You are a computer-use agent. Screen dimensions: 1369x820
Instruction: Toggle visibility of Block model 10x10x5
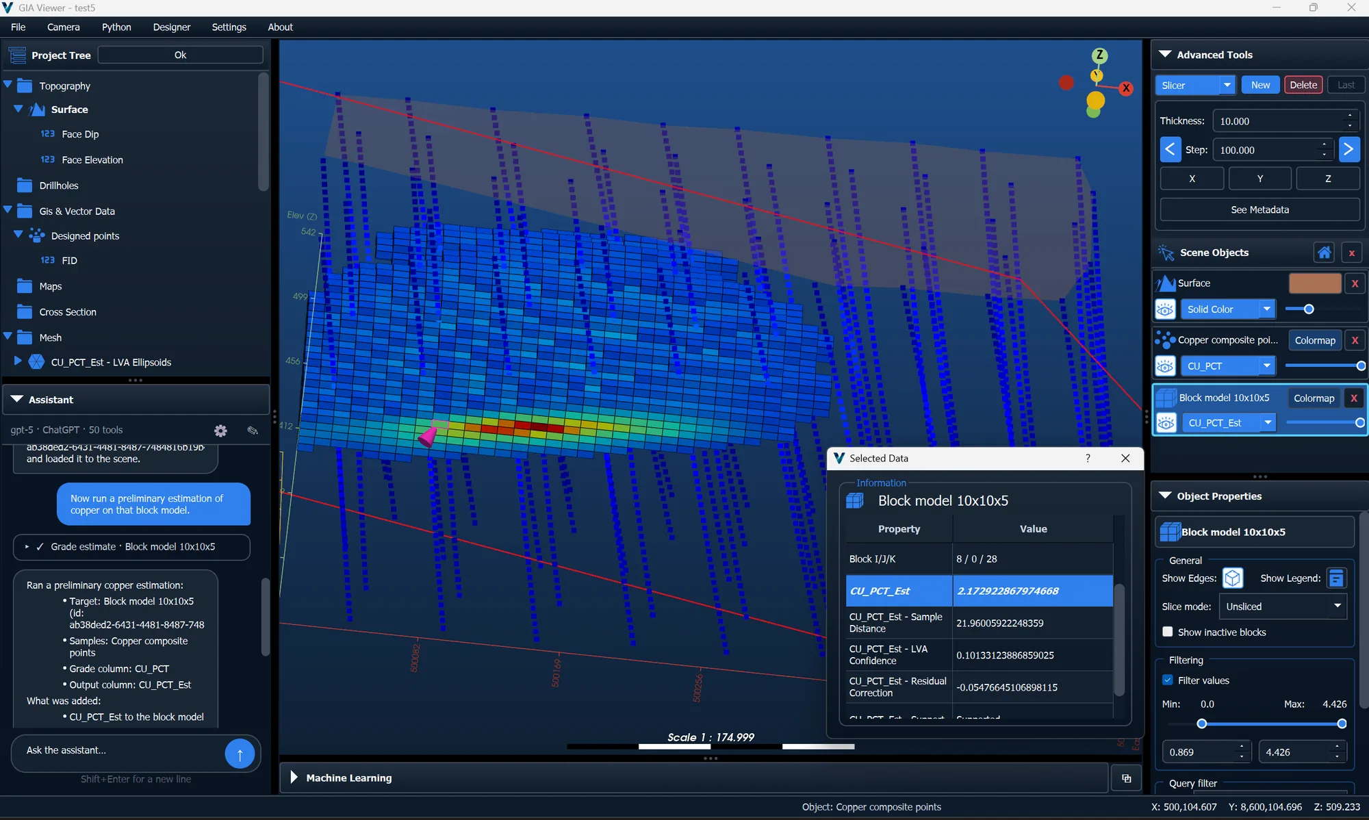point(1166,423)
